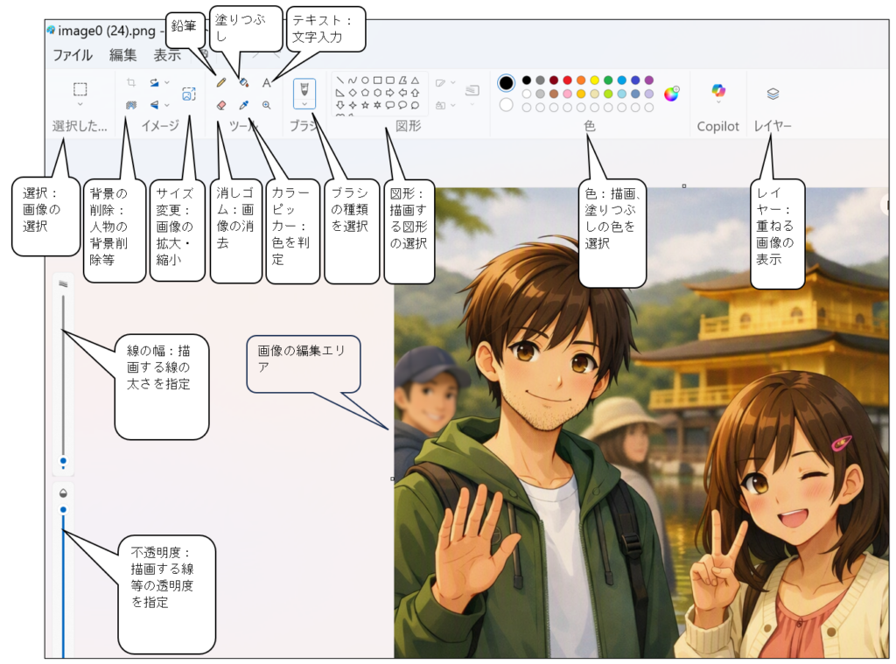Image resolution: width=896 pixels, height=664 pixels.
Task: Pick the dark red color swatch
Action: (554, 80)
